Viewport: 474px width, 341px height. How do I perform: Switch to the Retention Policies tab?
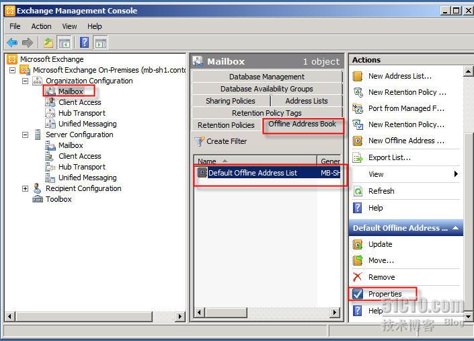tap(226, 125)
